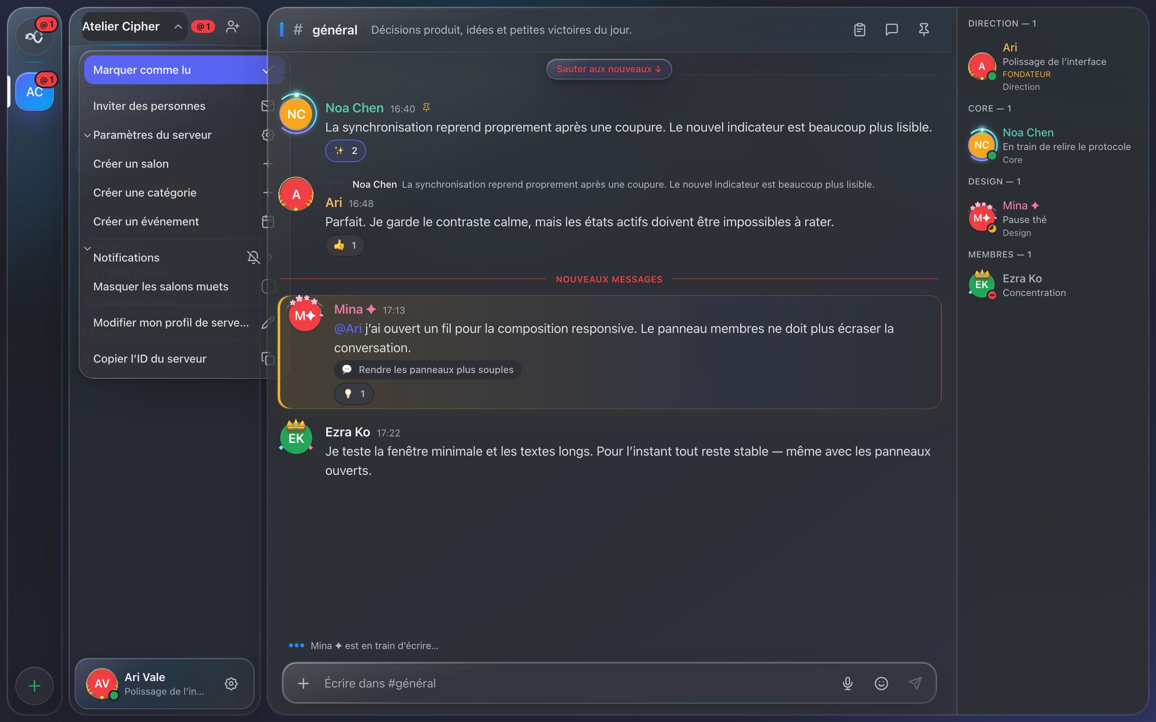Click the microphone icon in message box
The image size is (1156, 722).
847,683
